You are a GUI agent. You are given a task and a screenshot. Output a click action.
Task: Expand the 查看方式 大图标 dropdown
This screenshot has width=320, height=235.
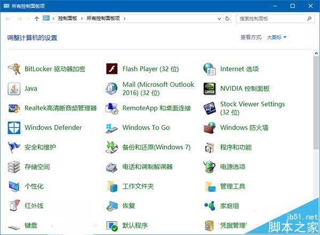[277, 37]
